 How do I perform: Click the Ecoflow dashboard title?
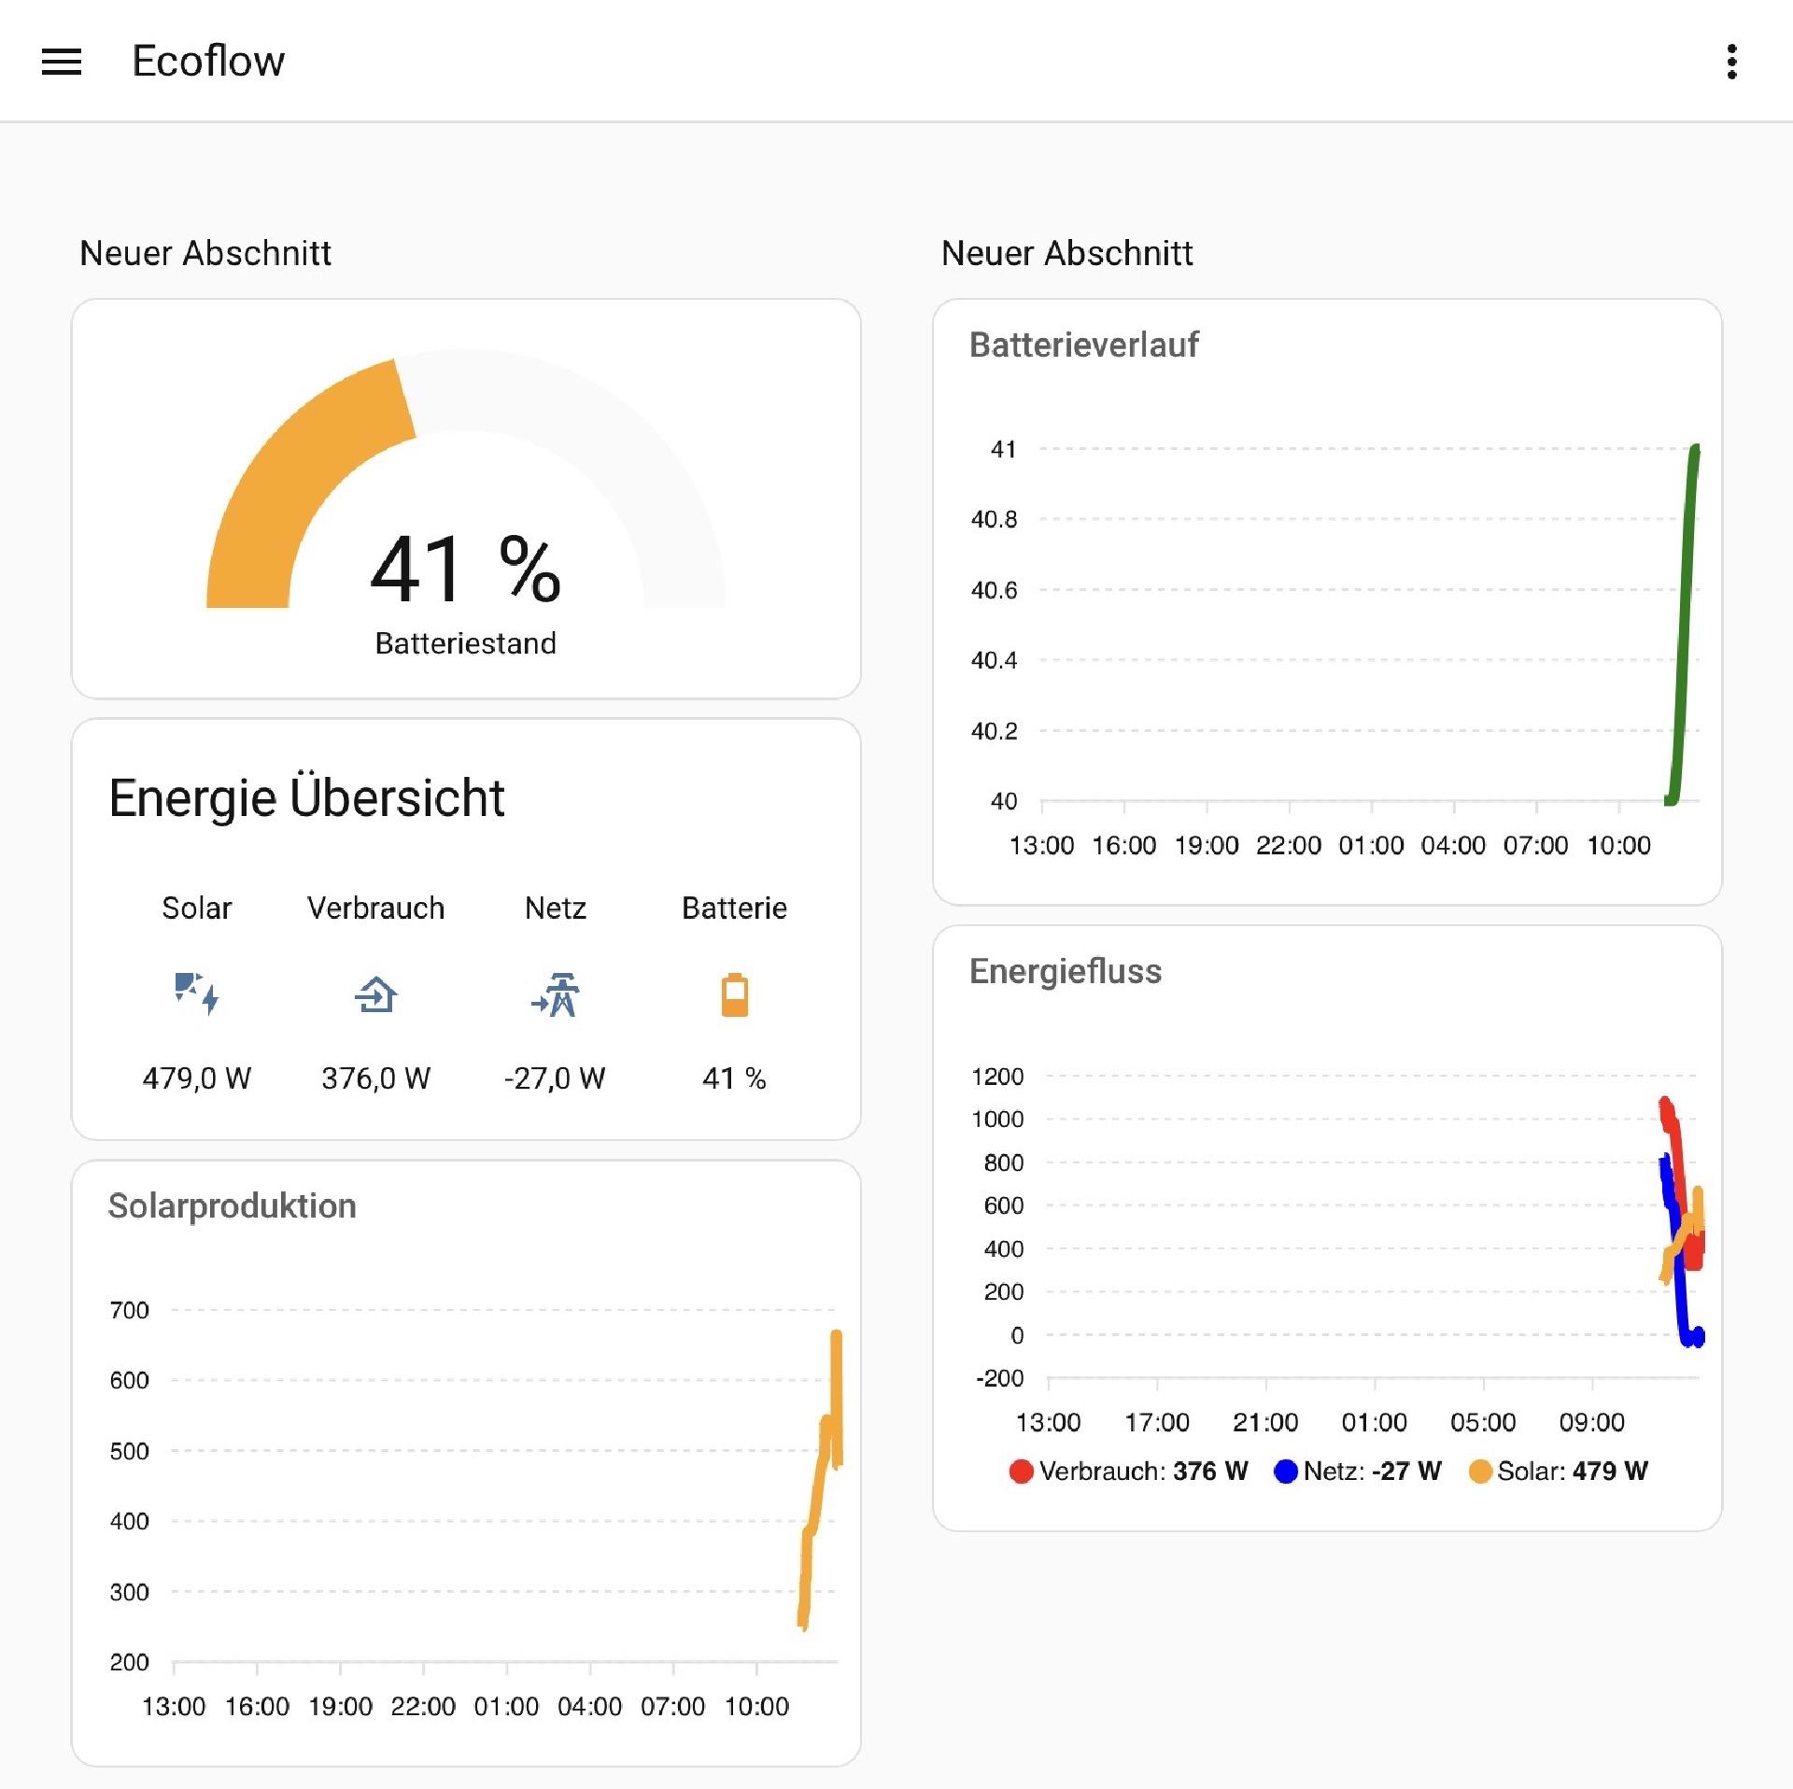(x=208, y=62)
